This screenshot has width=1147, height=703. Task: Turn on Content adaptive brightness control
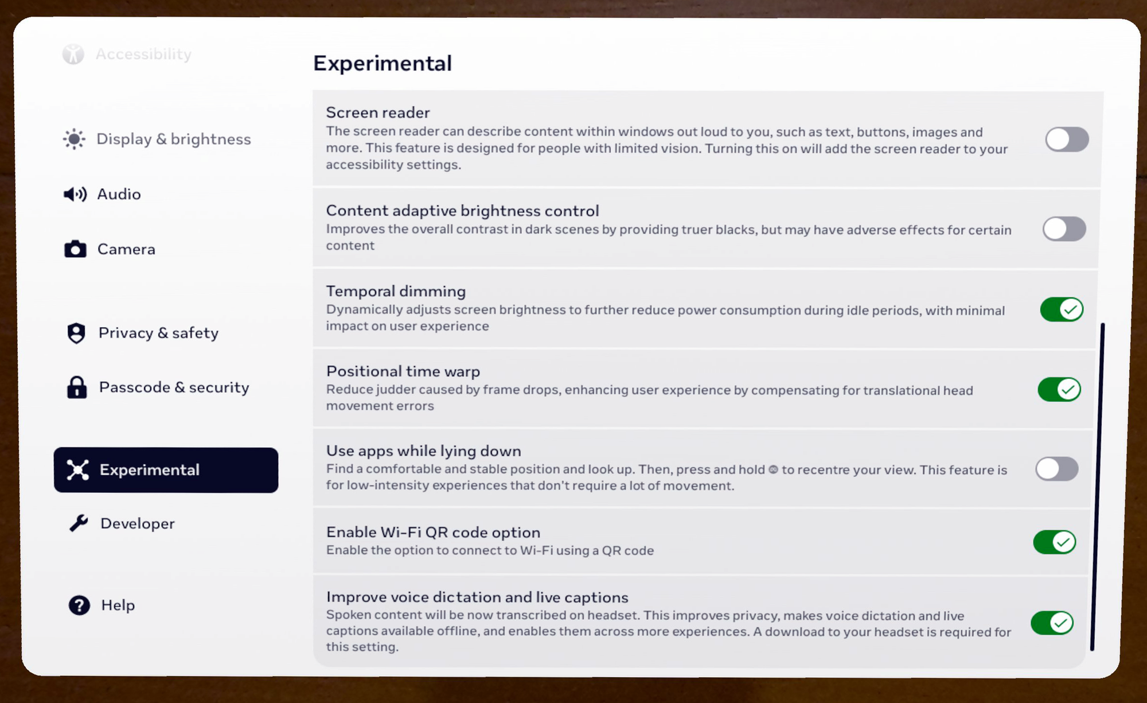click(1064, 229)
